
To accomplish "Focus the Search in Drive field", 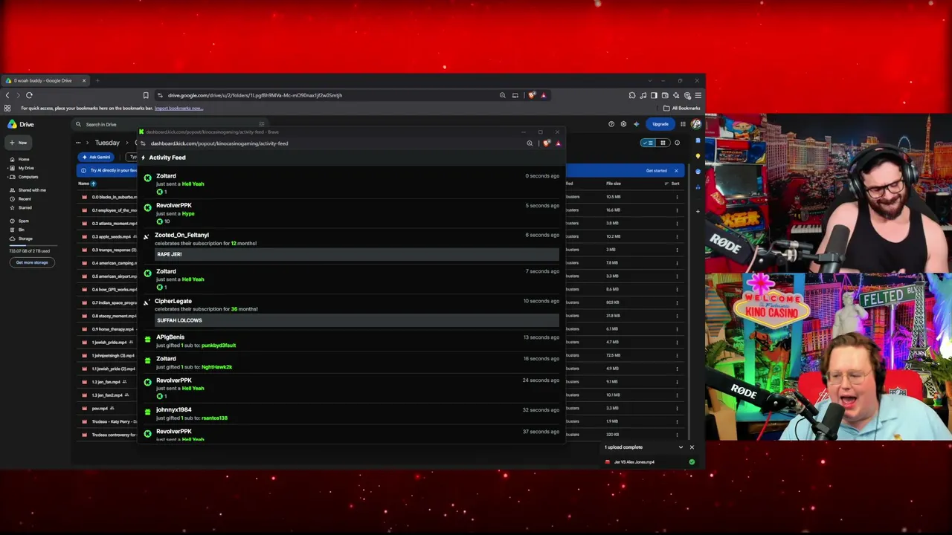I will tap(170, 124).
